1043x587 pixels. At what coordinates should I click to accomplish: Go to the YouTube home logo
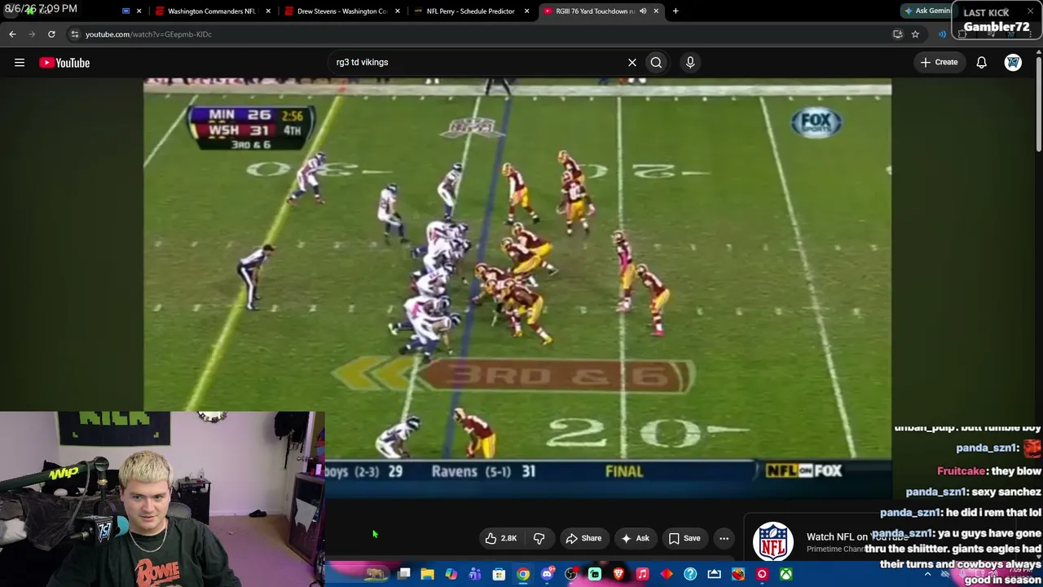64,63
